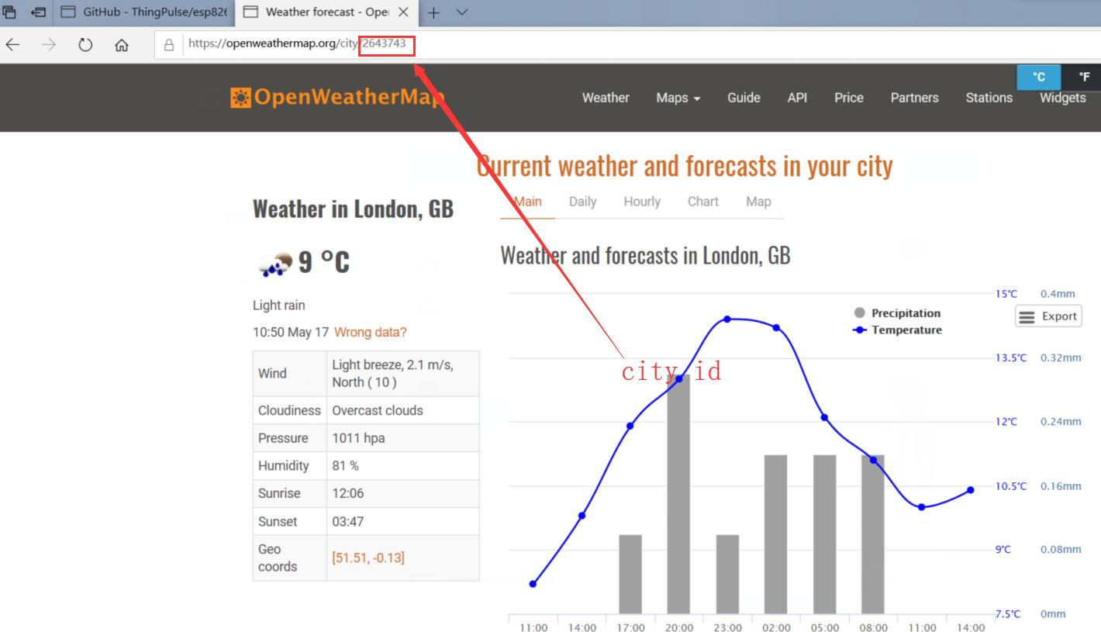The image size is (1101, 632).
Task: Open the set-tabs-aside icon
Action: pos(38,12)
